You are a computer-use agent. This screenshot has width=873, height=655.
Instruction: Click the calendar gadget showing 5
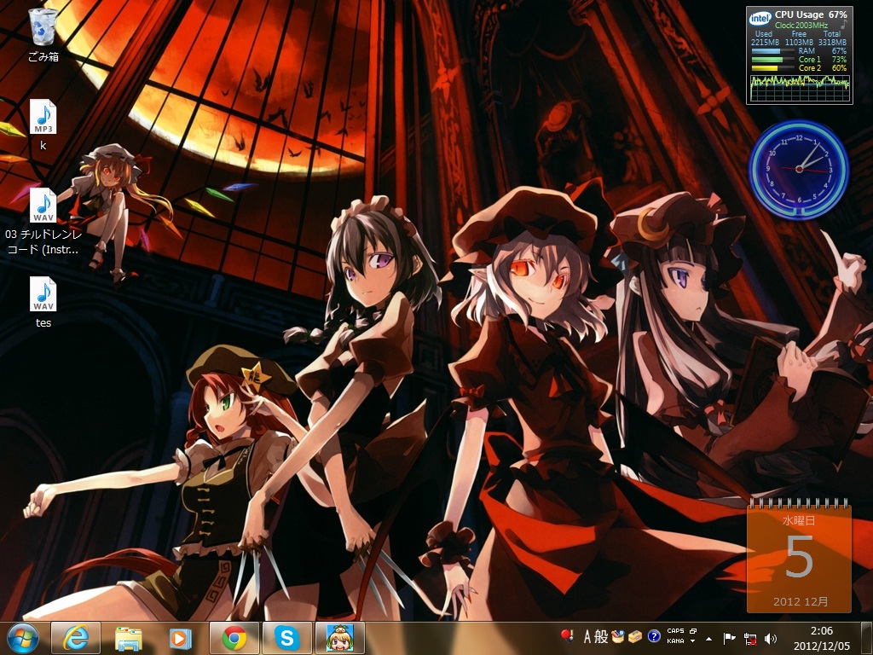pyautogui.click(x=799, y=556)
